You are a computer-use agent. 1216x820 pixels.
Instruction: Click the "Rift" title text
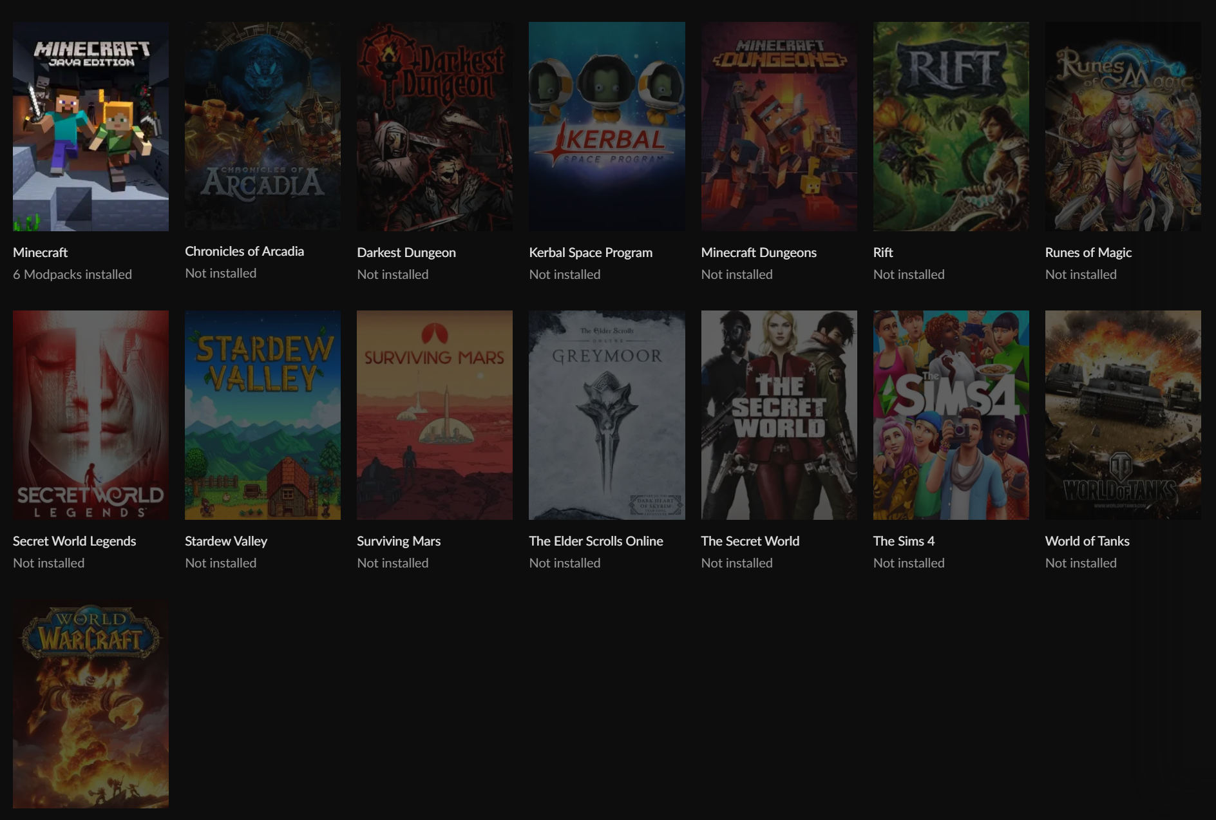pyautogui.click(x=883, y=253)
